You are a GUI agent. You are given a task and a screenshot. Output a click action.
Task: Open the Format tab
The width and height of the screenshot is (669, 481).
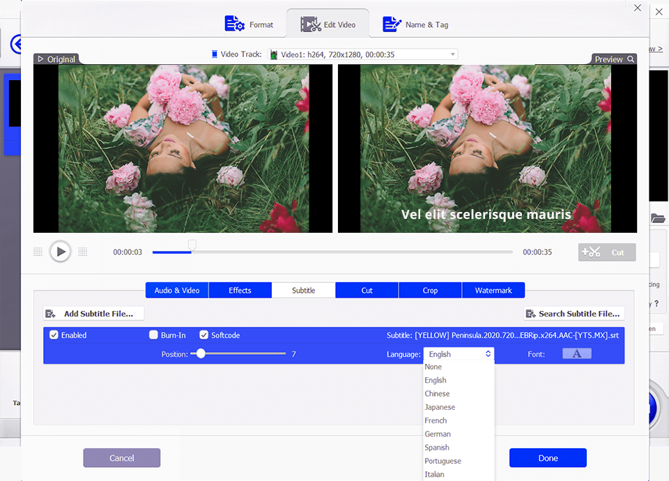point(249,24)
